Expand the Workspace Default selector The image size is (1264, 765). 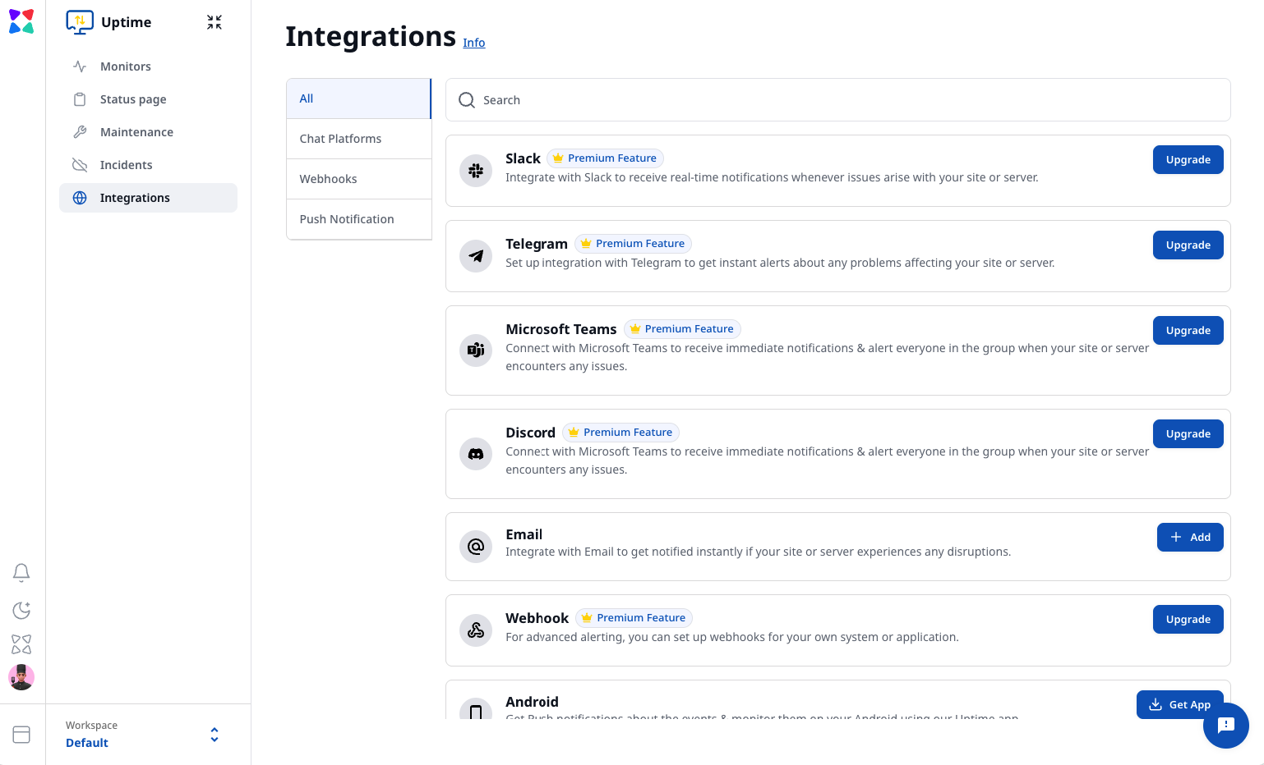215,735
